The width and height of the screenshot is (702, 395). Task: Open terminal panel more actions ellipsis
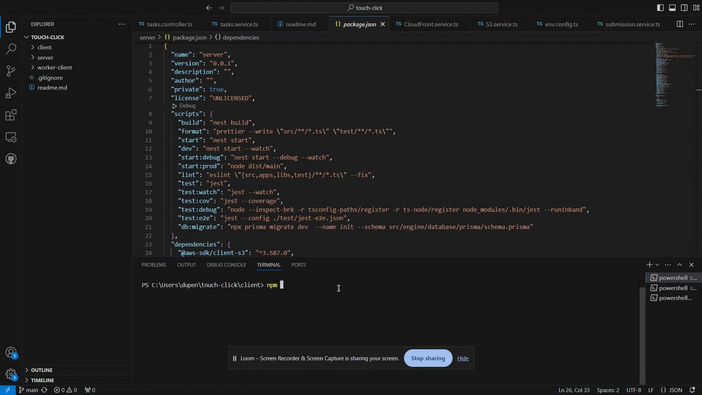[668, 264]
